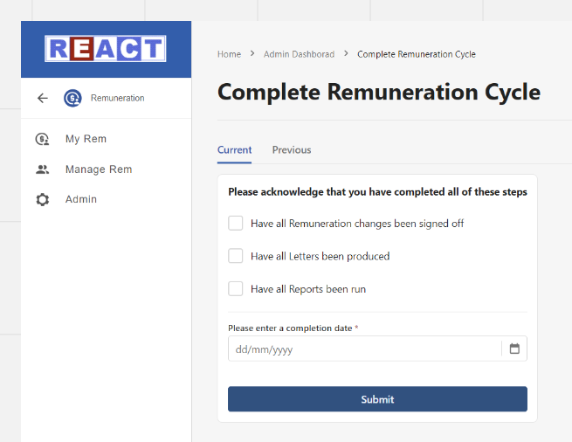Focus the completion date input field
The width and height of the screenshot is (572, 442).
click(x=362, y=349)
